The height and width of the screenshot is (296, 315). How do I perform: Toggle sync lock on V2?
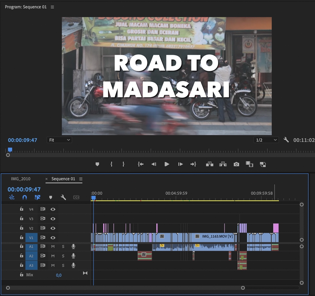pos(43,228)
